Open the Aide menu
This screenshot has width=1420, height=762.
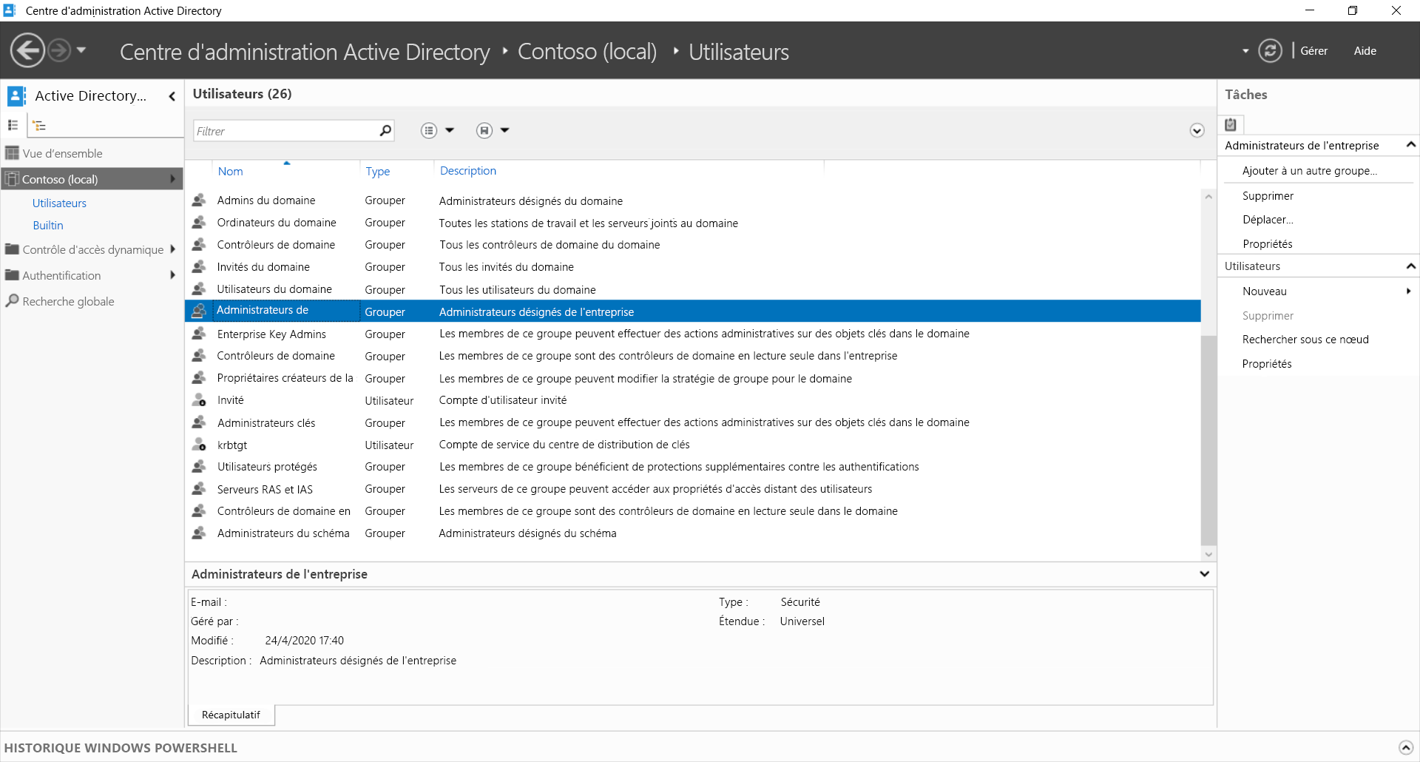[1365, 51]
